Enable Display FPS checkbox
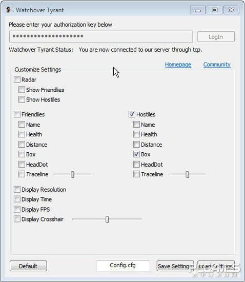 tap(17, 209)
